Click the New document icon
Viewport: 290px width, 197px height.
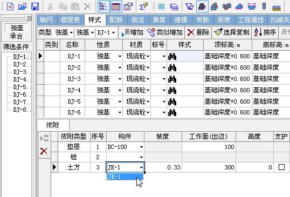pyautogui.click(x=10, y=6)
